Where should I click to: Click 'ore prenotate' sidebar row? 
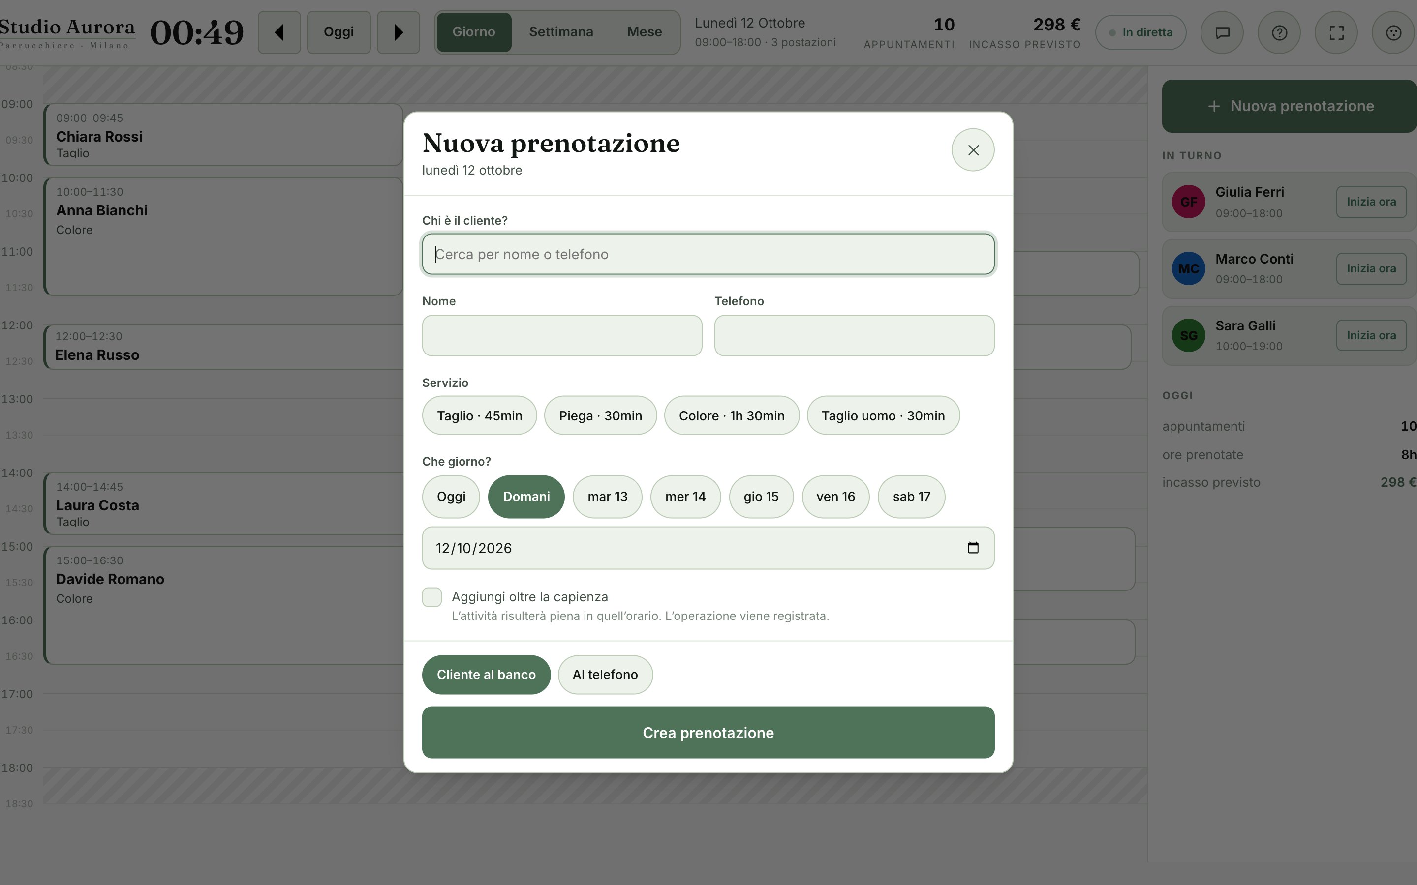click(x=1290, y=455)
